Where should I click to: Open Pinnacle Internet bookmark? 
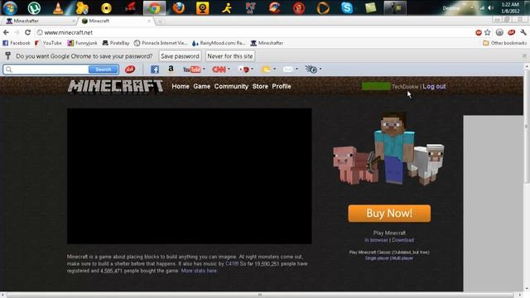point(161,43)
